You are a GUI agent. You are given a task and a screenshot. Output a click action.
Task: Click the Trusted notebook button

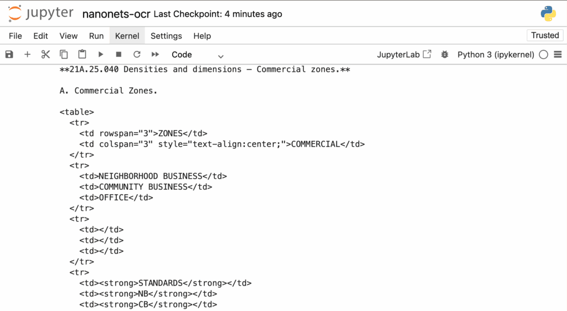point(545,35)
